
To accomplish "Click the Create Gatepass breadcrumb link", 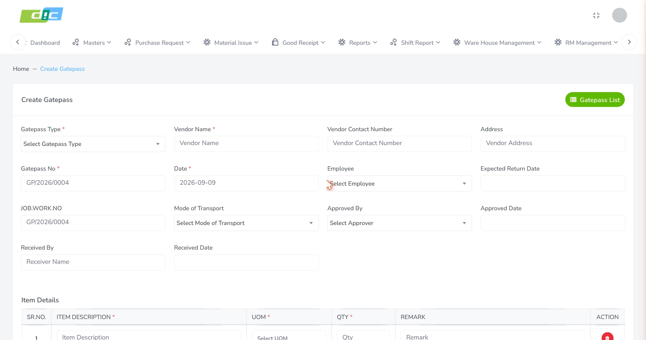I will click(x=62, y=69).
